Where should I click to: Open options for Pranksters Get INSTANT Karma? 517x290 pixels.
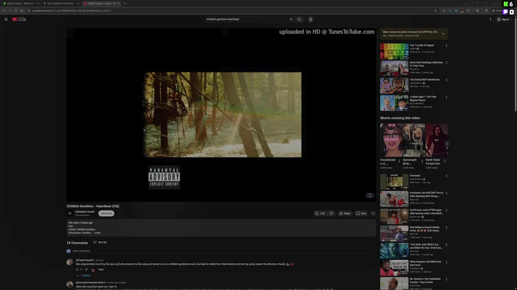click(446, 193)
